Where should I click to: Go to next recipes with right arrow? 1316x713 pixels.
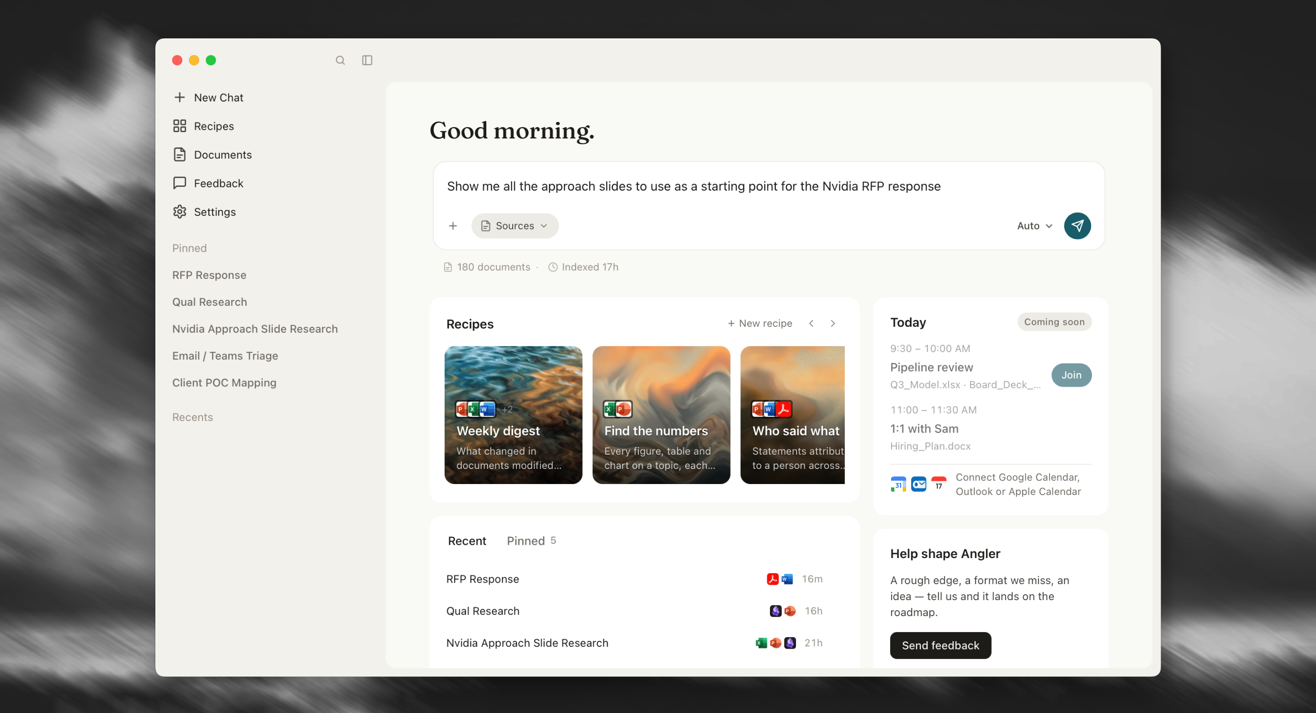click(x=833, y=324)
